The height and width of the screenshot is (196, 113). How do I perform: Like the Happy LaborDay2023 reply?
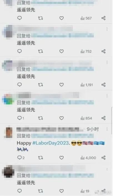coord(61,158)
